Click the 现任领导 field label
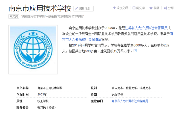Screen dimensions: 181x114 (x=22, y=108)
